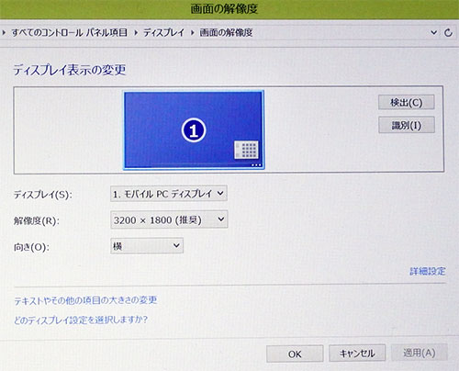459x371 pixels.
Task: Click the arrow before ディスプレイ breadcrumb
Action: pos(136,32)
